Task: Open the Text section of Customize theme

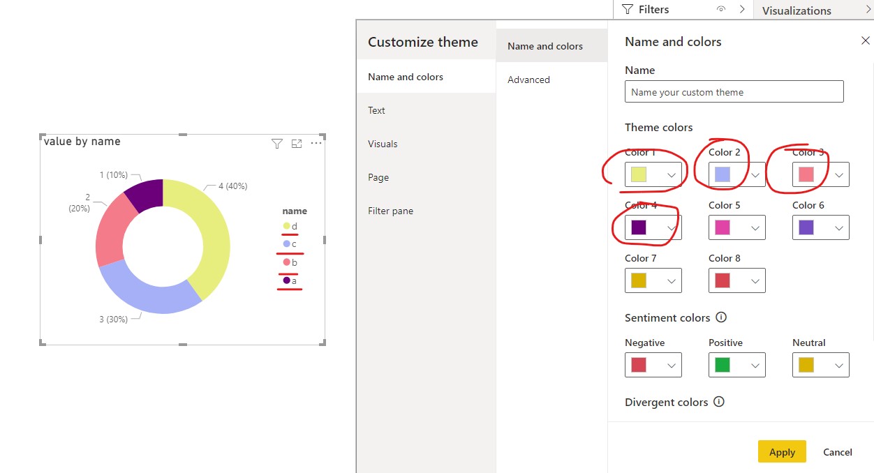Action: pyautogui.click(x=426, y=110)
